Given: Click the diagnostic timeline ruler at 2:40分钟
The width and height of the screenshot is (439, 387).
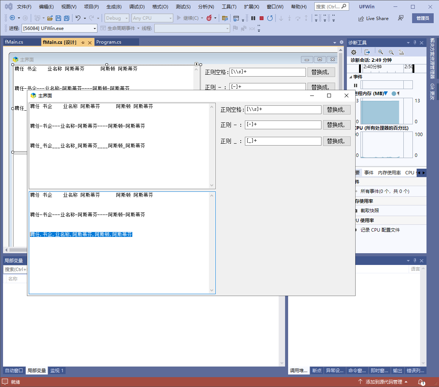Looking at the screenshot, I should click(372, 67).
